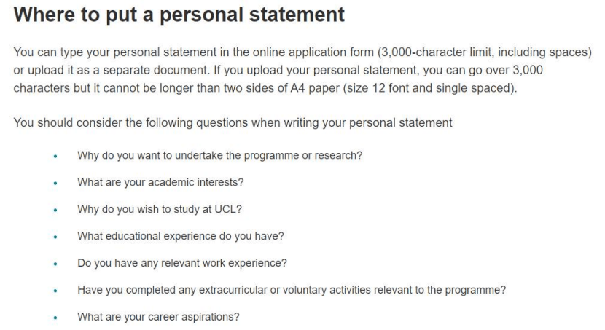Click 'Why do you wish to study at UCL?'
Viewport: 605px width, 330px height.
[160, 209]
